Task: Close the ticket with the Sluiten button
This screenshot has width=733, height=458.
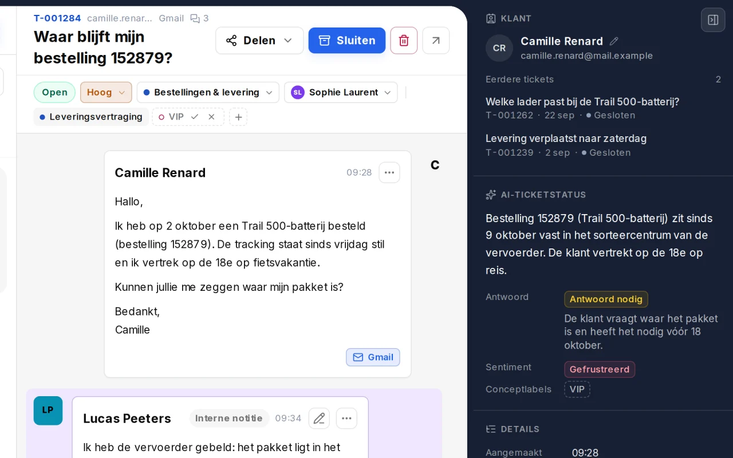Action: [347, 41]
